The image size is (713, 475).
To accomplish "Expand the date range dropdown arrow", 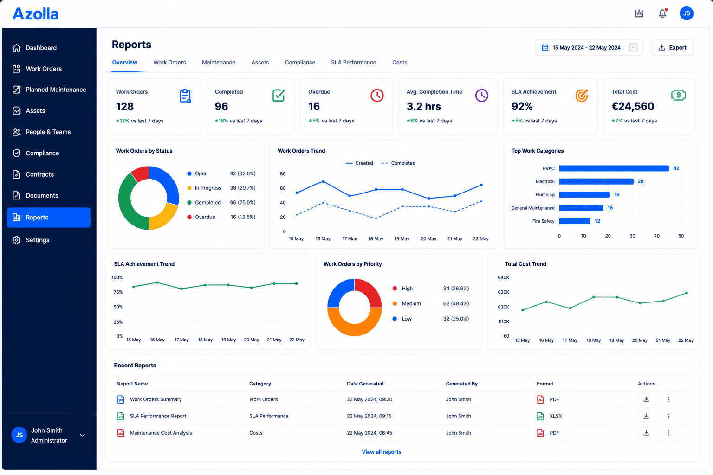I will (x=634, y=47).
